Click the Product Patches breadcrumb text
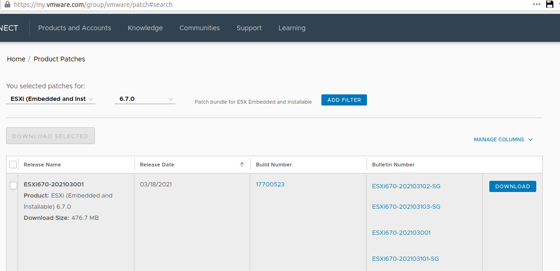Screen dimensions: 560x271 (60, 59)
